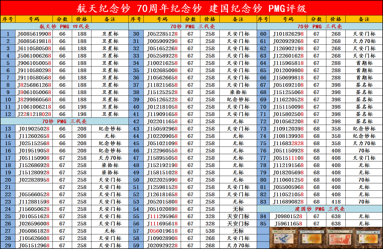Viewport: 383px width, 249px height.
Task: Click serial number J051692108
Action: click(x=288, y=85)
